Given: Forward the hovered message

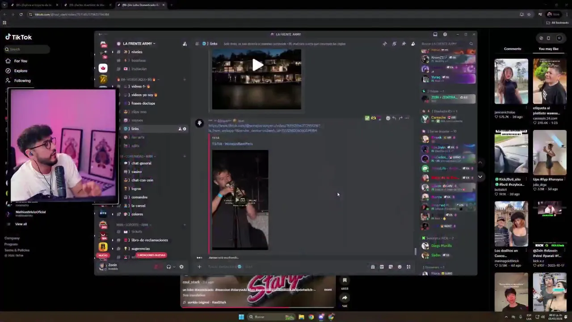Looking at the screenshot, I should 400,118.
